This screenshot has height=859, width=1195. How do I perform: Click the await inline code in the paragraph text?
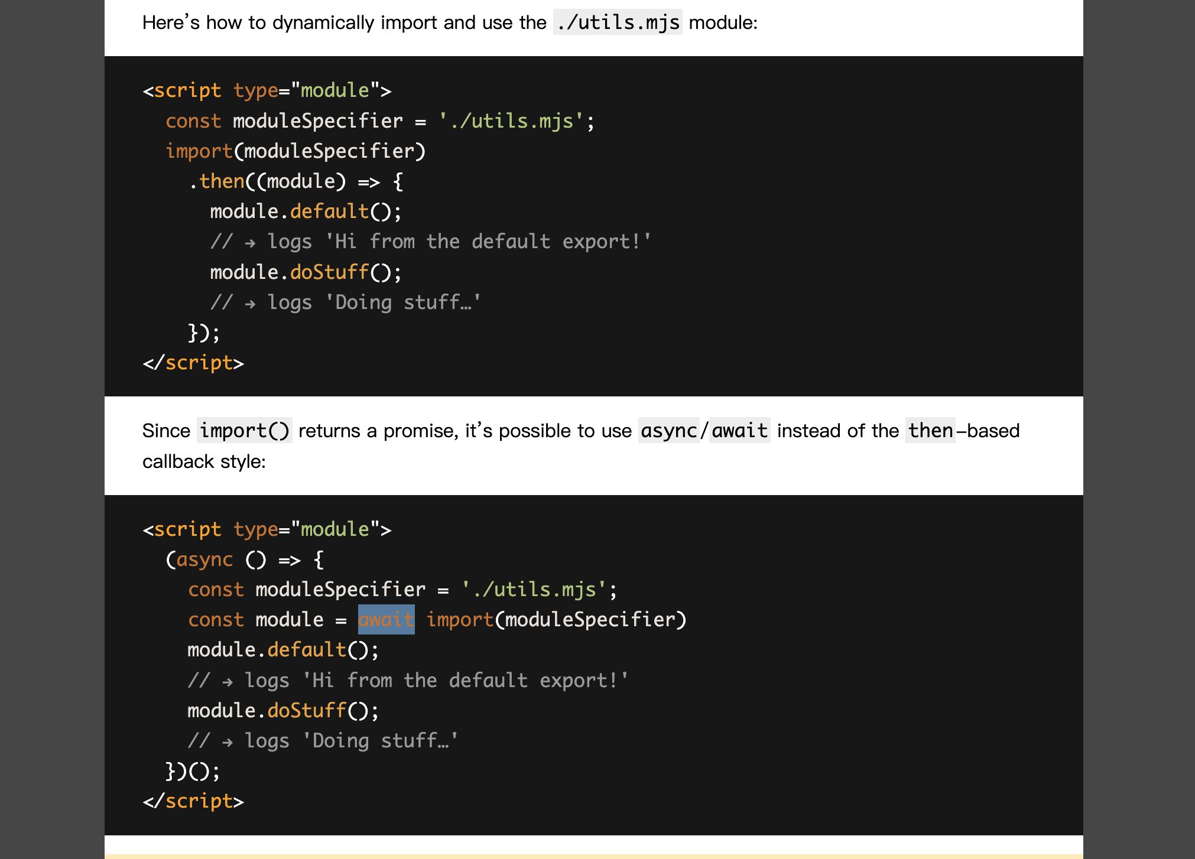tap(739, 431)
